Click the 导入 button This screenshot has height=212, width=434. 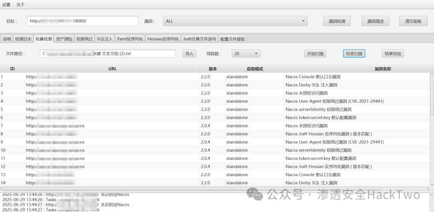[190, 54]
